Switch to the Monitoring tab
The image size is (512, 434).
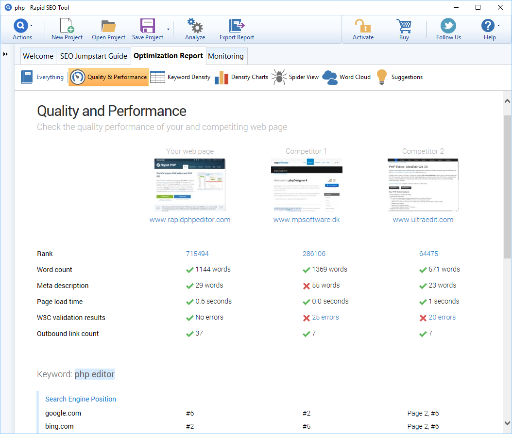click(x=226, y=56)
